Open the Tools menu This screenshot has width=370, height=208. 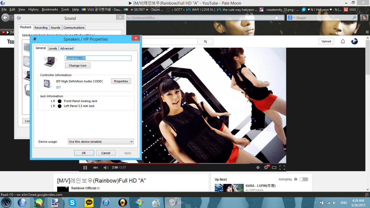[65, 9]
